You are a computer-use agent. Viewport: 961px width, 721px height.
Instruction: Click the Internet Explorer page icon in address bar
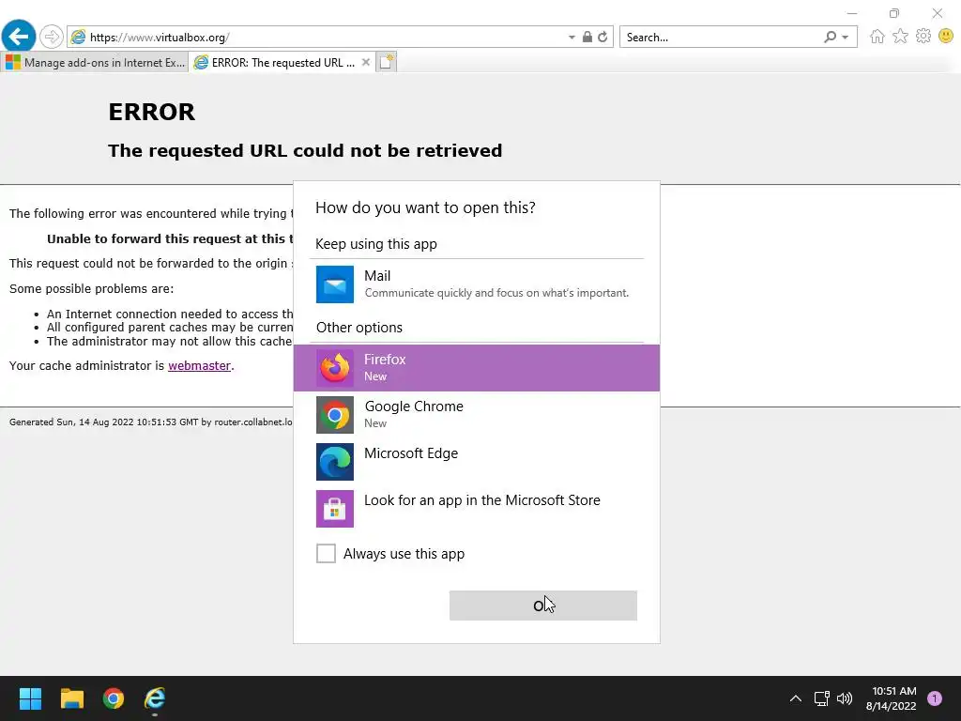pyautogui.click(x=79, y=38)
